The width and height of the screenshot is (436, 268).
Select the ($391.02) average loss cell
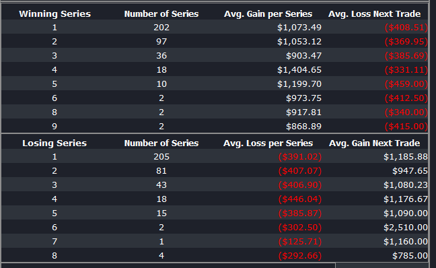tap(300, 157)
